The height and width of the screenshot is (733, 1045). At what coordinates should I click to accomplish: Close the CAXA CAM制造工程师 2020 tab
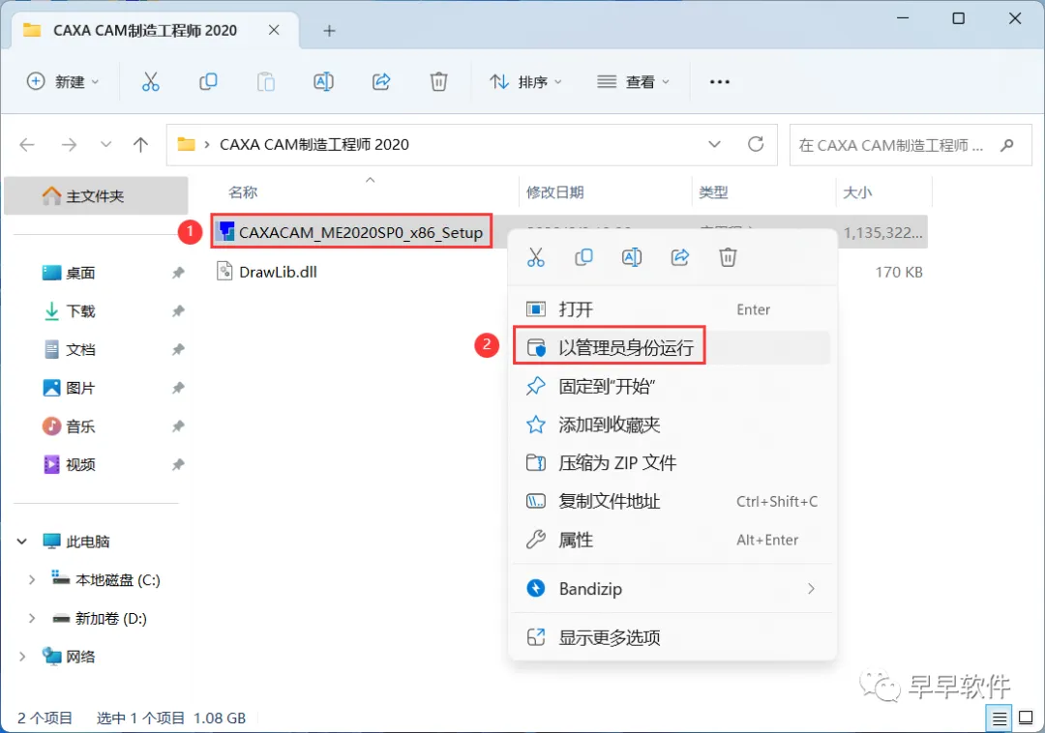(x=274, y=30)
